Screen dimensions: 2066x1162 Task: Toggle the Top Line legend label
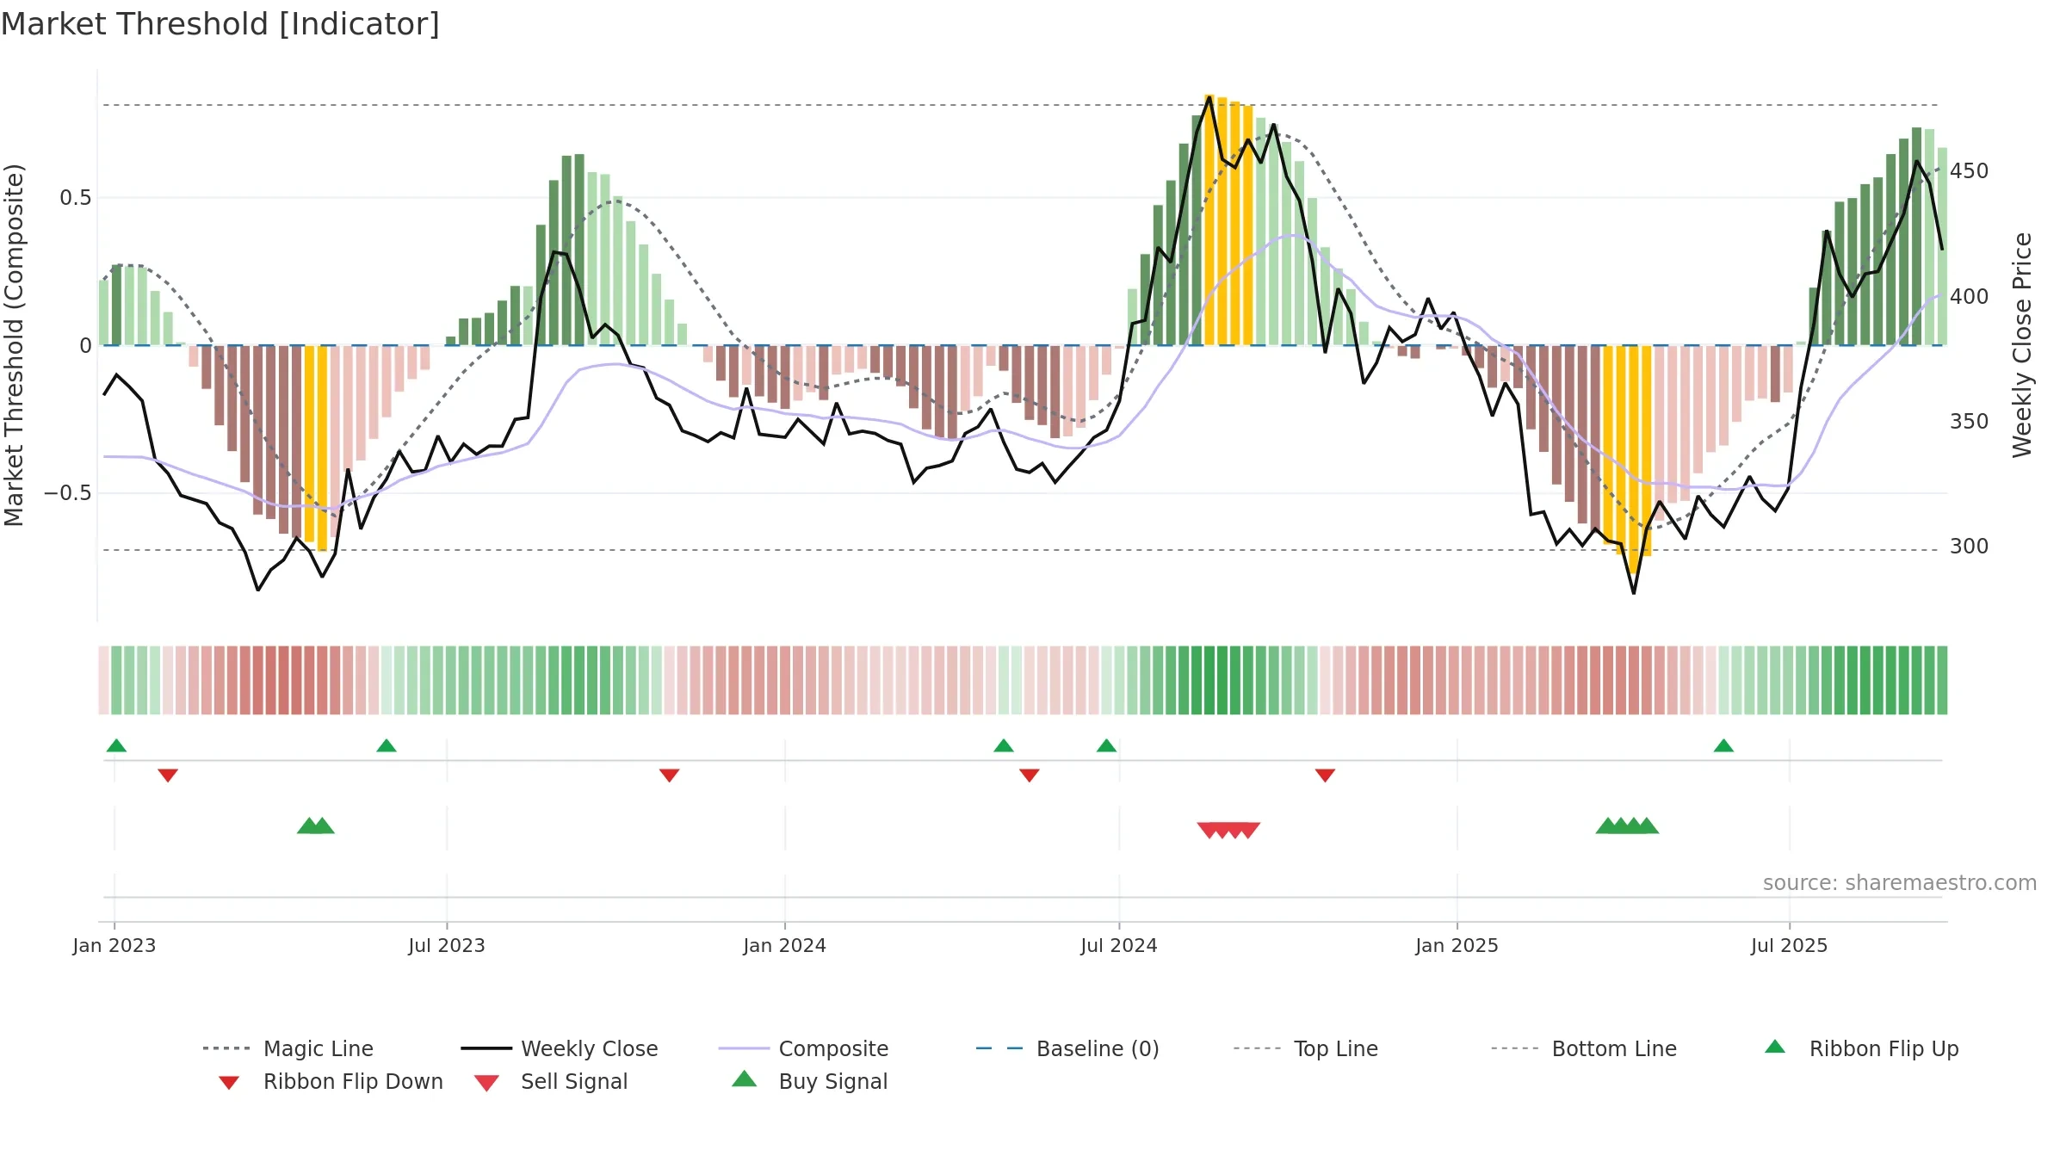(1336, 1048)
